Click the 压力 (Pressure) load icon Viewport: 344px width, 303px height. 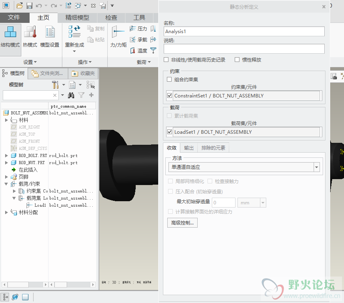[x=138, y=29]
